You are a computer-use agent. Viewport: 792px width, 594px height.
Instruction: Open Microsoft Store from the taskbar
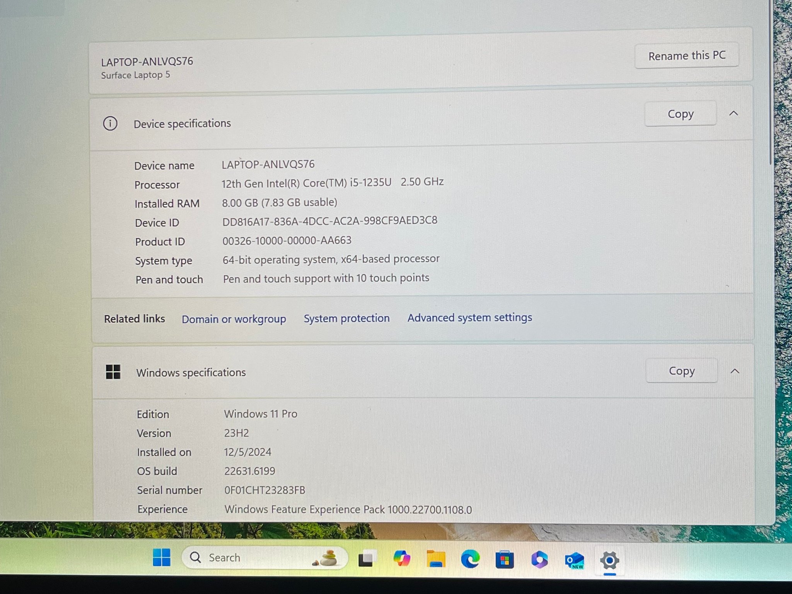pyautogui.click(x=505, y=560)
